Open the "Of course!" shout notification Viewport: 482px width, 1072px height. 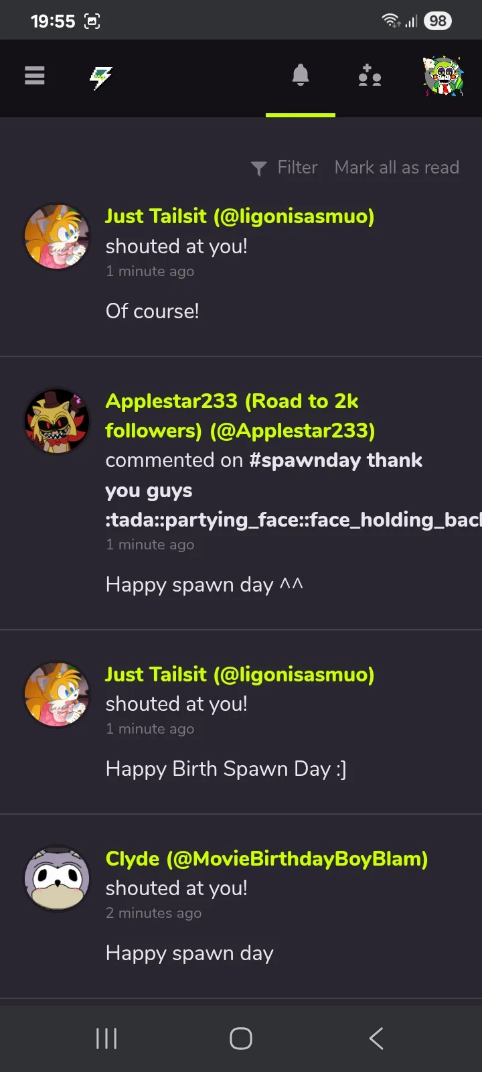(x=153, y=312)
